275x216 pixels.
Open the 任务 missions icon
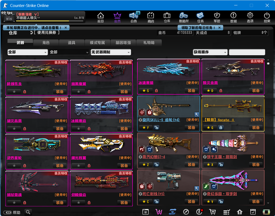tap(200, 17)
